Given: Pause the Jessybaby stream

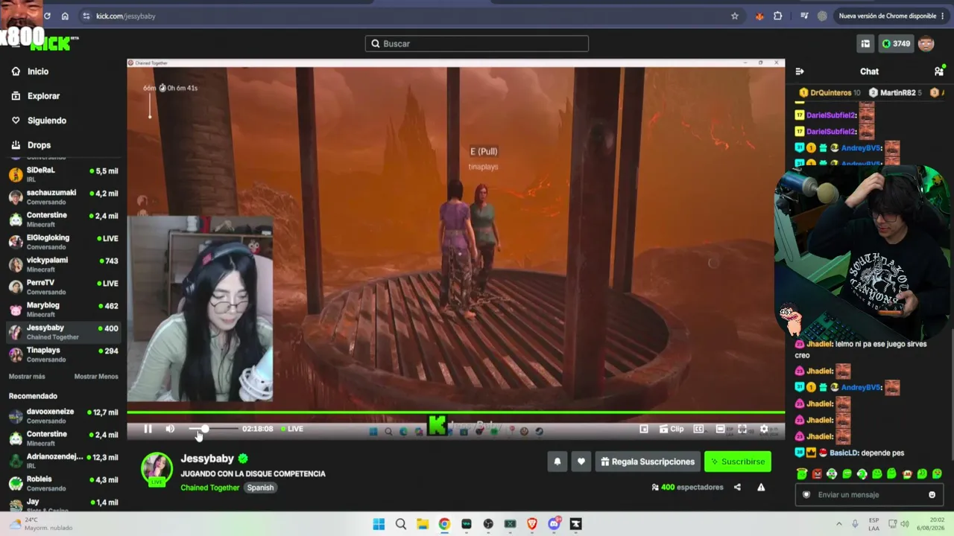Looking at the screenshot, I should (x=148, y=429).
